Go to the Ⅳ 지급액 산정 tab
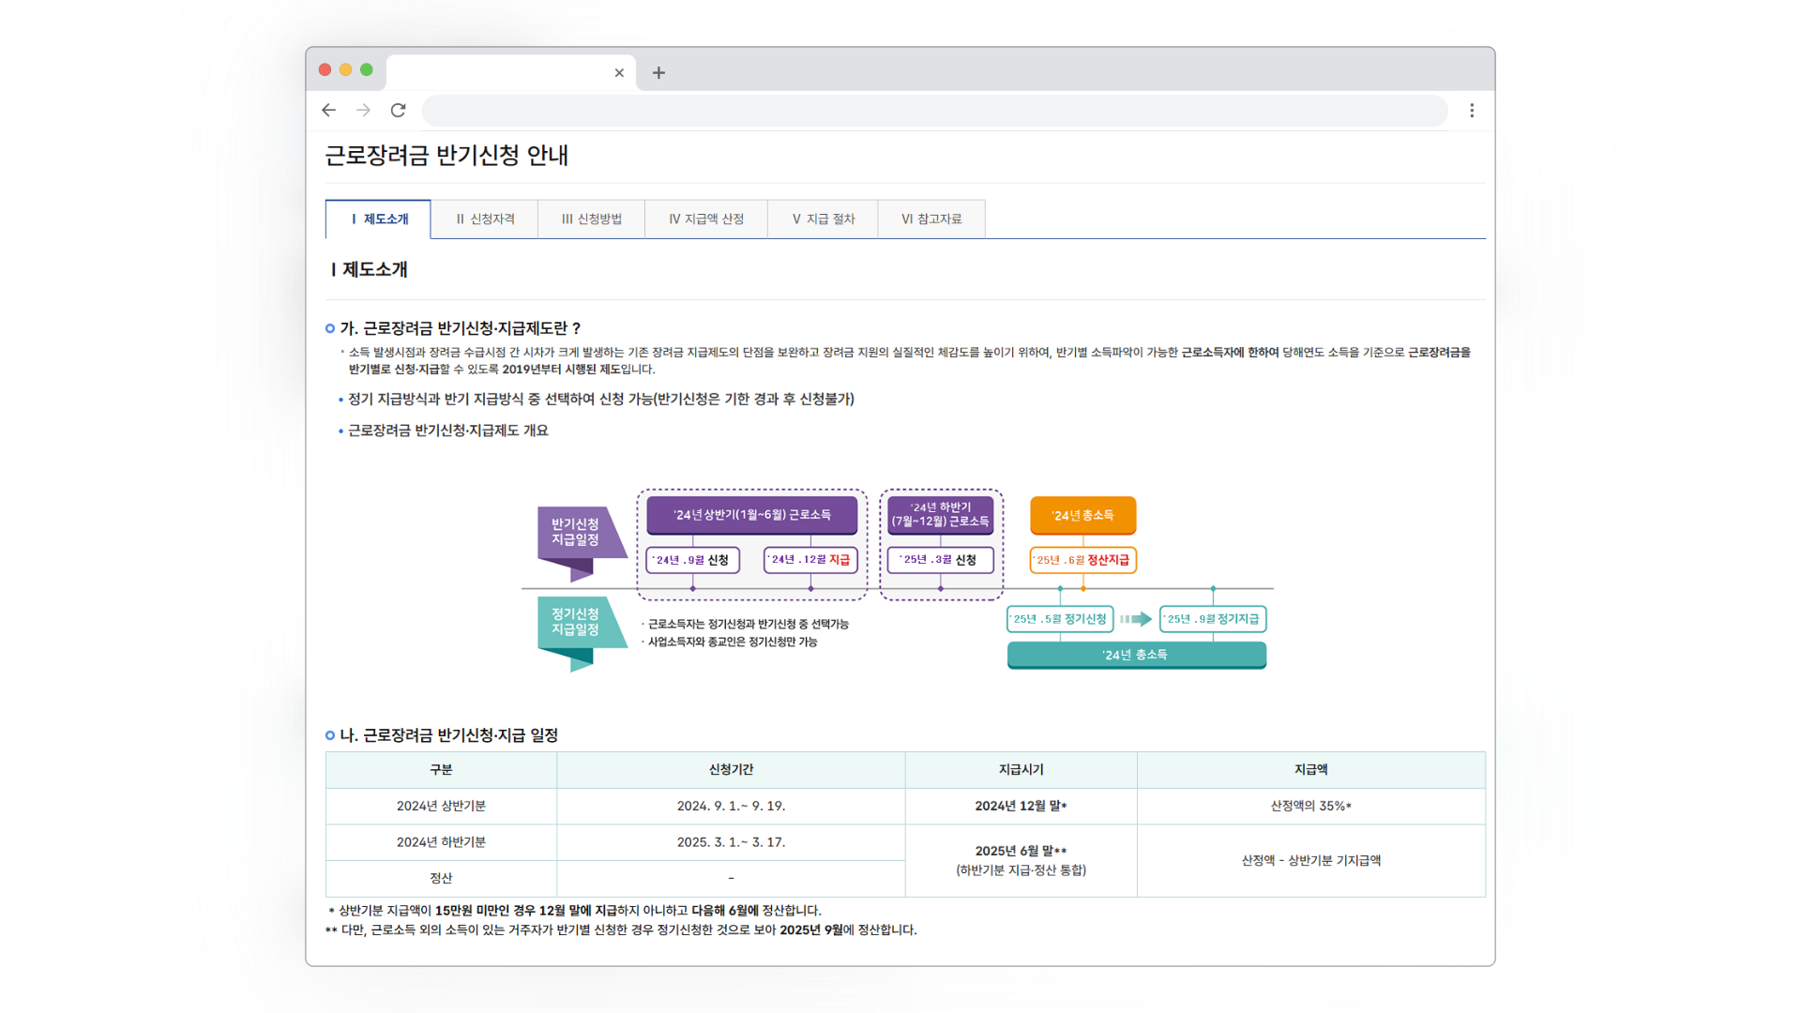 tap(706, 219)
